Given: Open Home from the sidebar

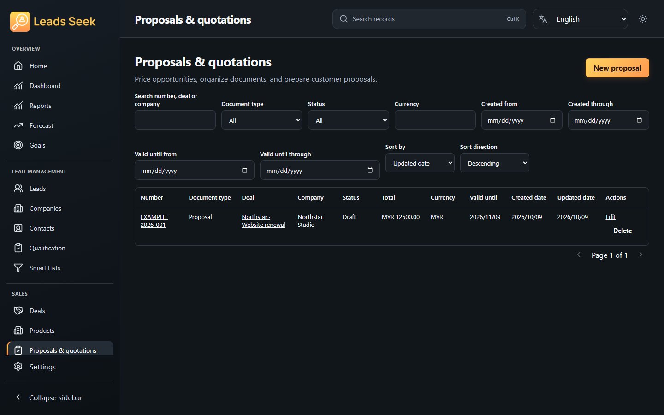Looking at the screenshot, I should click(x=60, y=66).
